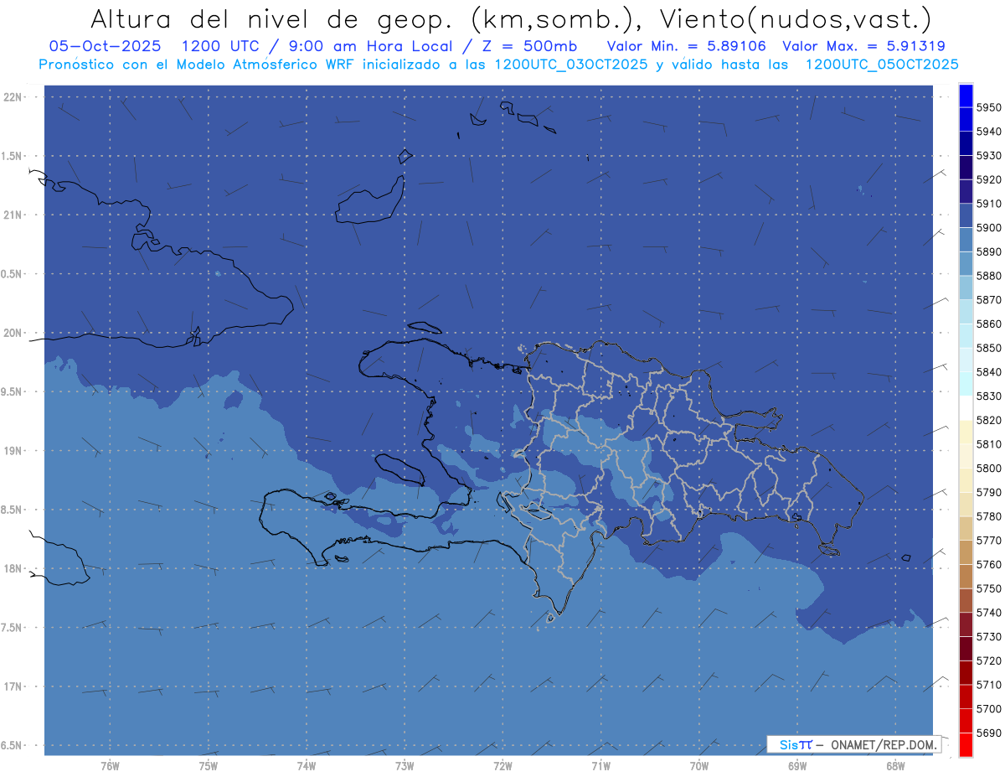Click the '68W' longitude label
This screenshot has height=777, width=1005.
(x=894, y=766)
